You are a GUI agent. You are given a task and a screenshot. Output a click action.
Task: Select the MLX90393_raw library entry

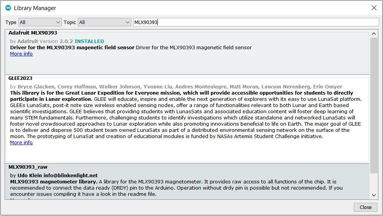(187, 181)
